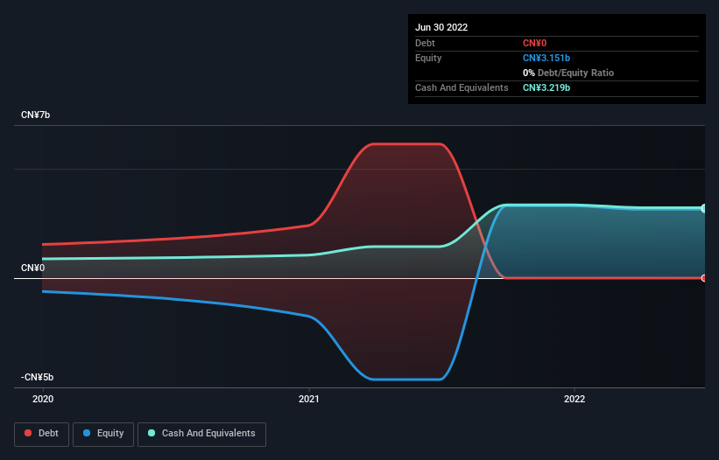Click the Debt value CN¥0 in tooltip
This screenshot has width=719, height=460.
pos(535,43)
